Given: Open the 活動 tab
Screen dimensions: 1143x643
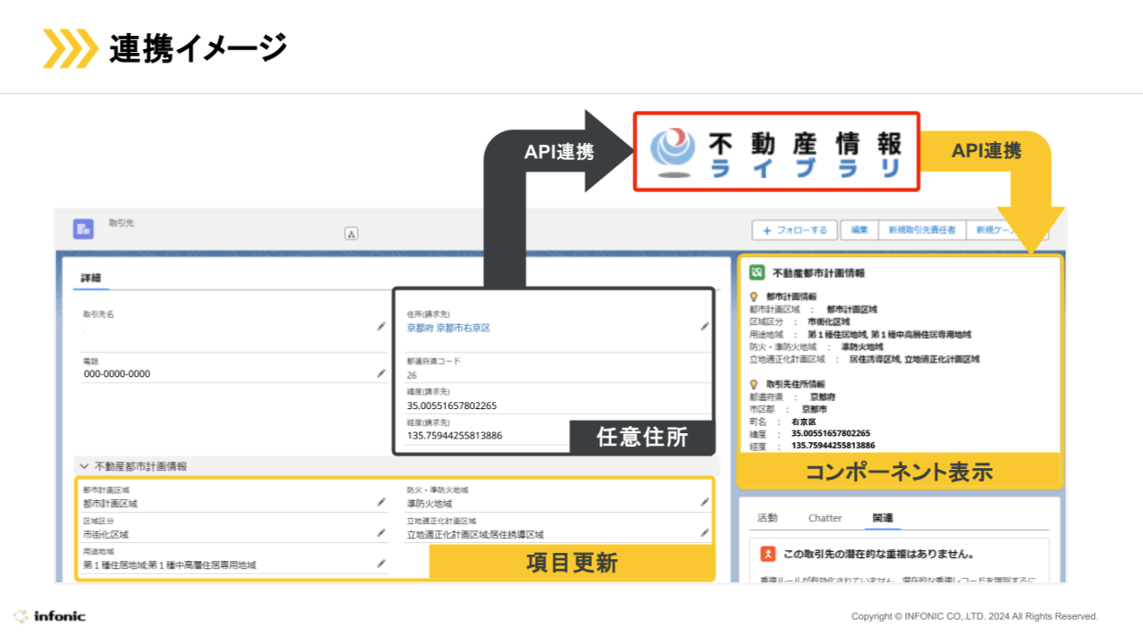Looking at the screenshot, I should point(767,518).
